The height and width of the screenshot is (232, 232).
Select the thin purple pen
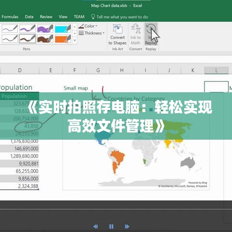tap(10, 29)
